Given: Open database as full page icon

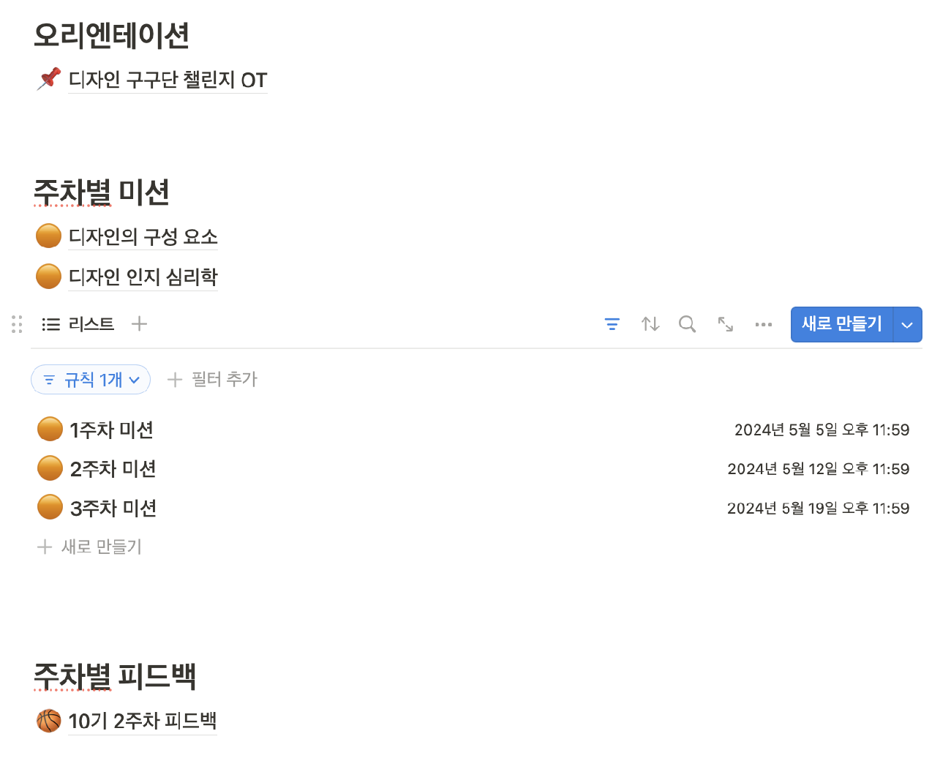Looking at the screenshot, I should (x=726, y=324).
